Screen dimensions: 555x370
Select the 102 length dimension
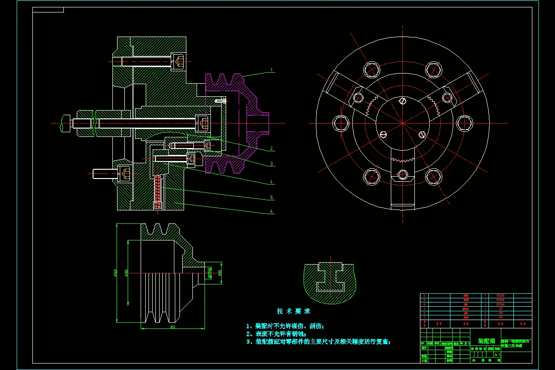click(173, 327)
